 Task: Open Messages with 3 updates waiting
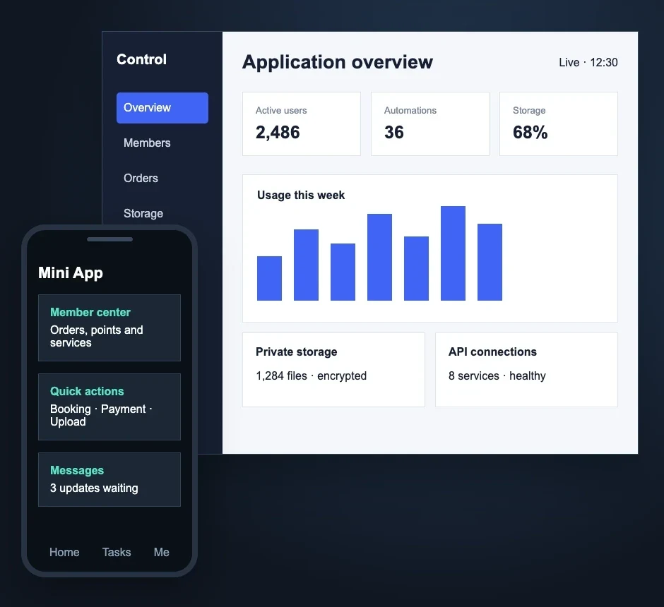coord(109,480)
